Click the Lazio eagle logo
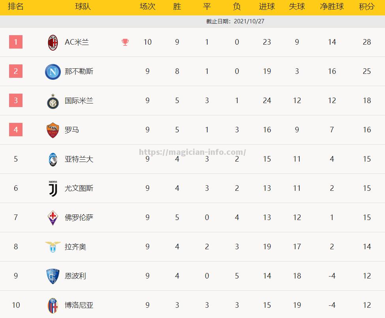This screenshot has height=318, width=385. click(53, 247)
